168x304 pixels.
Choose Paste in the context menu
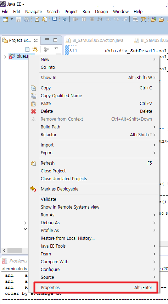coord(94,103)
